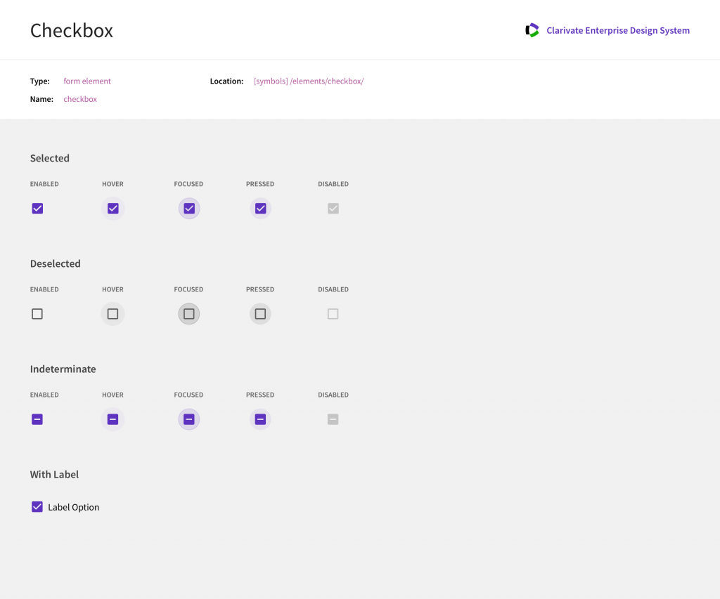This screenshot has width=720, height=599.
Task: Click the Selected checkbox in hover state
Action: coord(112,209)
